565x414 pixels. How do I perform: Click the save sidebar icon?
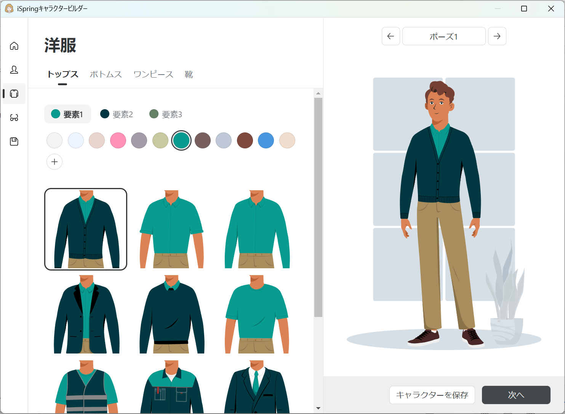[x=14, y=141]
